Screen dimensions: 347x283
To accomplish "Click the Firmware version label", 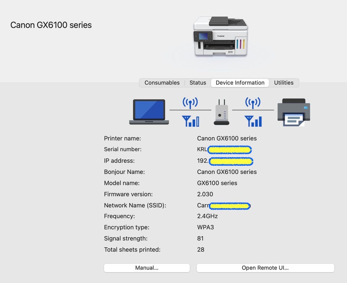I will pos(128,194).
